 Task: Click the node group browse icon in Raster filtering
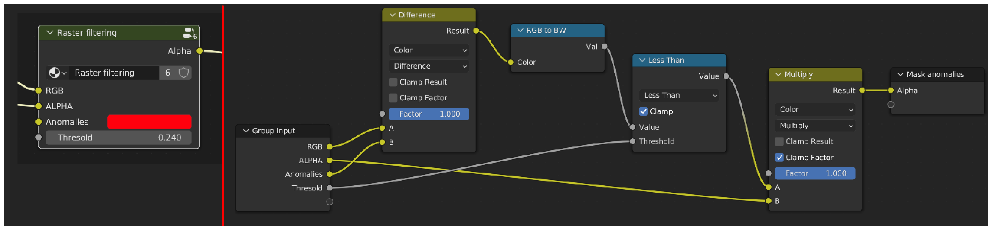click(57, 73)
